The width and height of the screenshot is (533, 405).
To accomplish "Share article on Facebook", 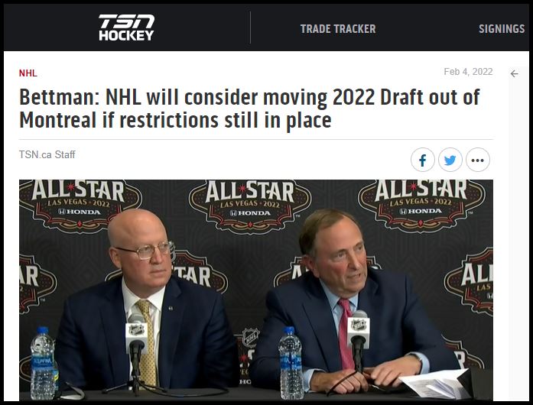I will [423, 160].
